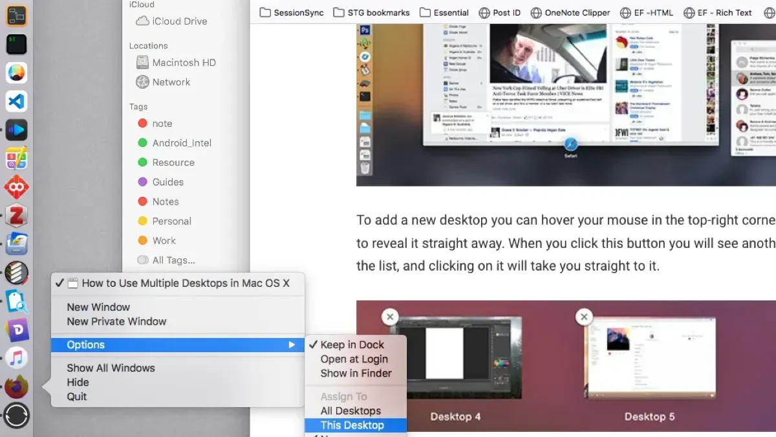The image size is (776, 437).
Task: Click the Desktop 5 thumbnail
Action: [x=650, y=357]
